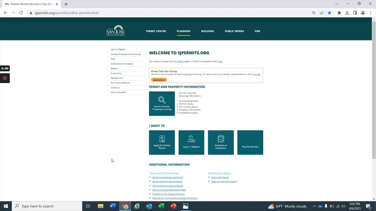Open Building Permit Fee Schedule link
The width and height of the screenshot is (376, 211).
tap(167, 181)
